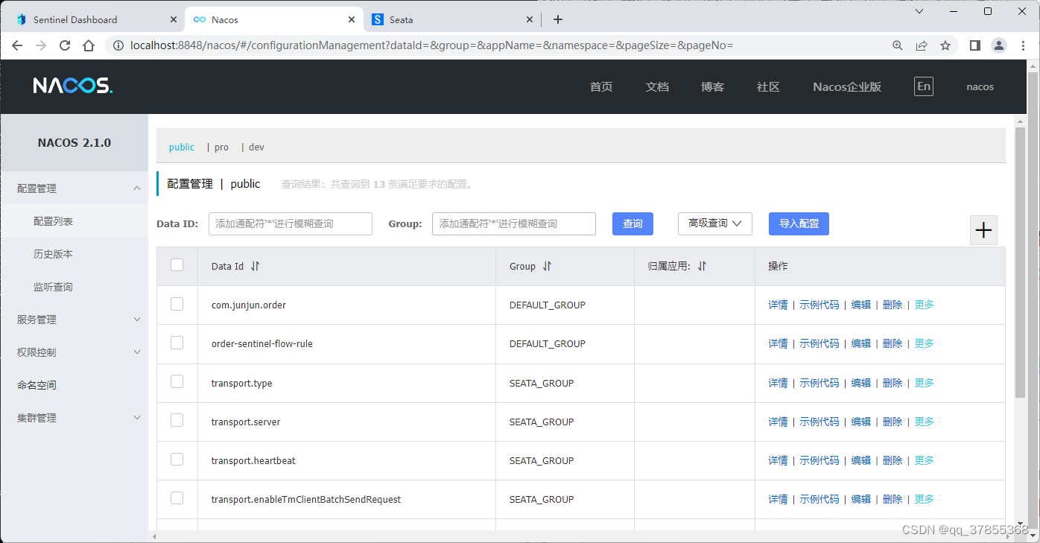
Task: Open 博客 link in header
Action: coord(713,86)
